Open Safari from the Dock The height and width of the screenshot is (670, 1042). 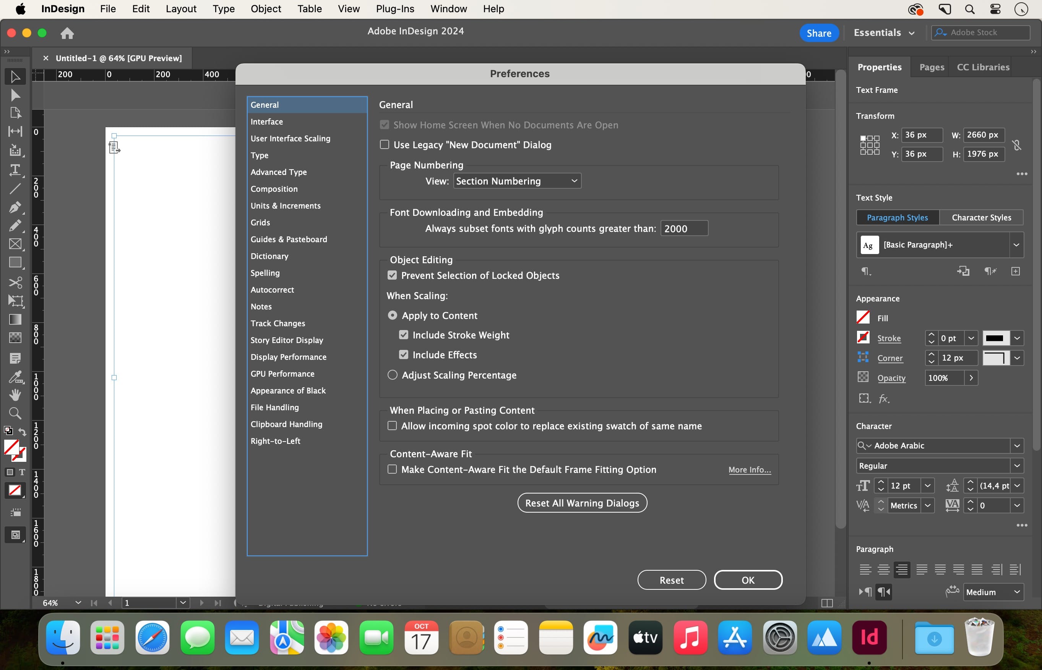(153, 638)
